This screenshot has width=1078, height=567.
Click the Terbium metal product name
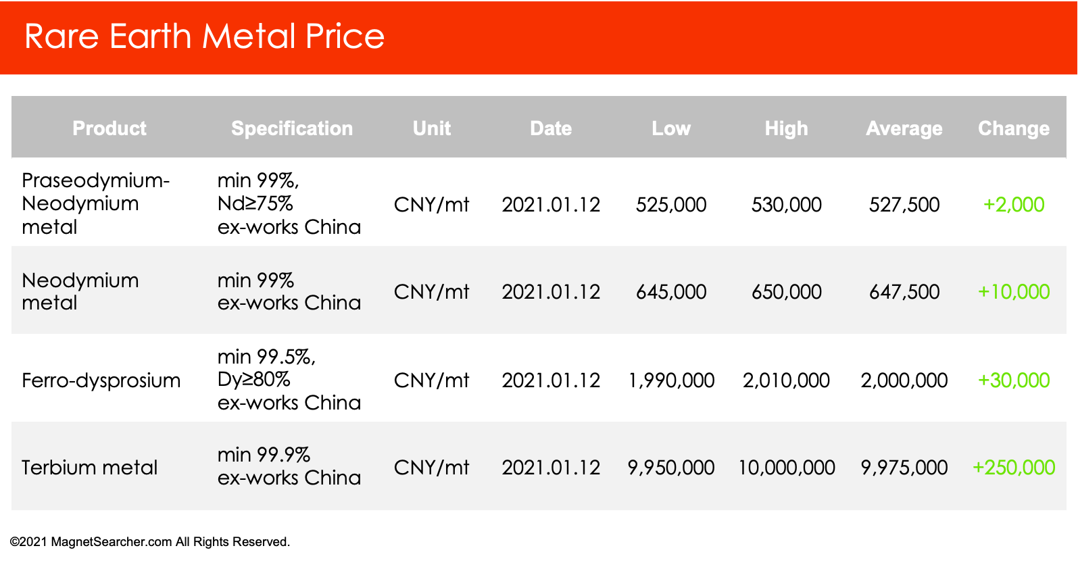pos(89,468)
